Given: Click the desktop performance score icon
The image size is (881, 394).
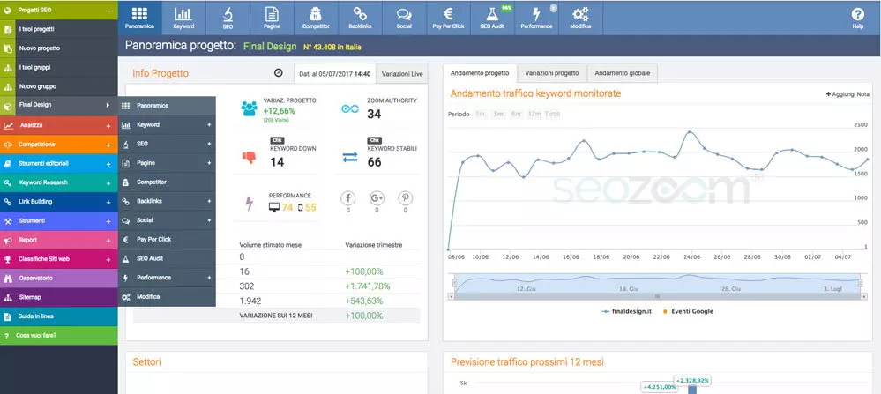Looking at the screenshot, I should click(x=274, y=208).
